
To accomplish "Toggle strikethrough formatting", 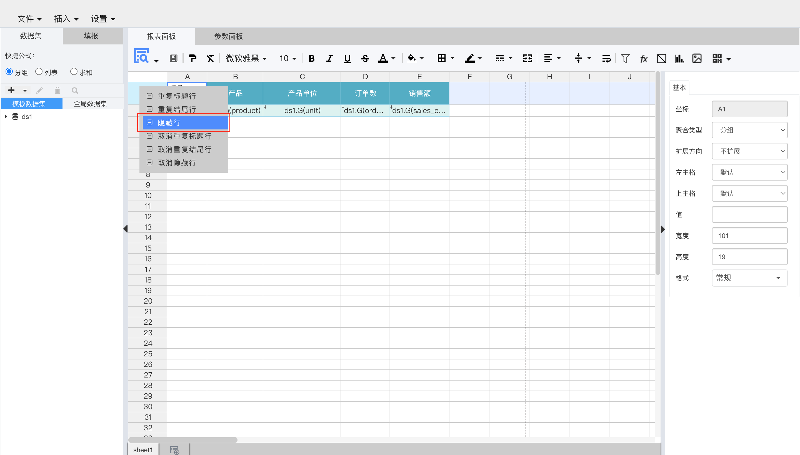I will click(365, 58).
